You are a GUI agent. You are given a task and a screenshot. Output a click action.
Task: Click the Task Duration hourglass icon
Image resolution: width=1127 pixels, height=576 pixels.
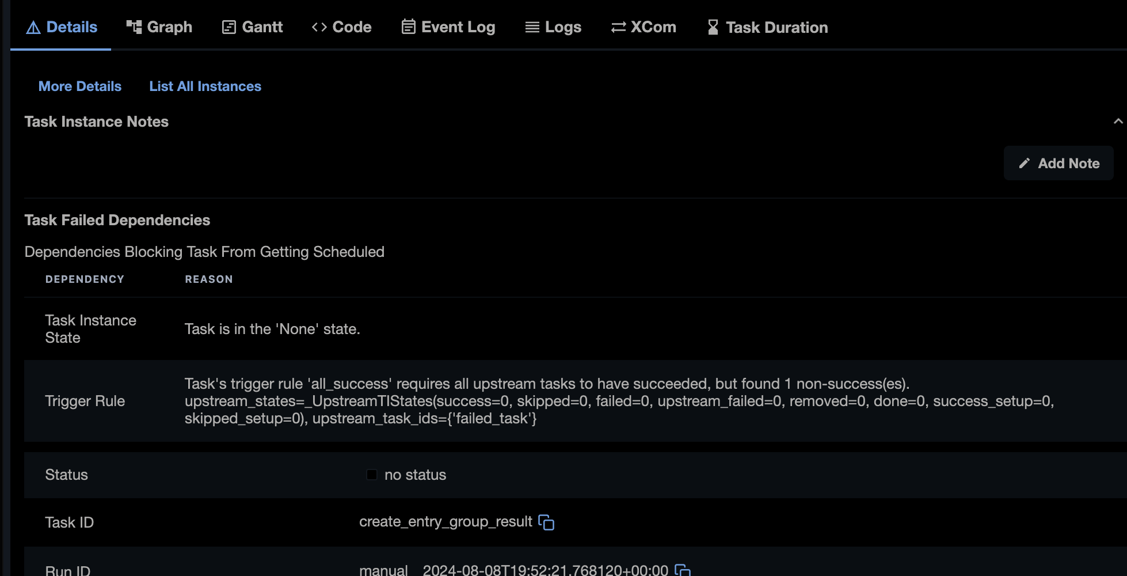[x=712, y=26]
